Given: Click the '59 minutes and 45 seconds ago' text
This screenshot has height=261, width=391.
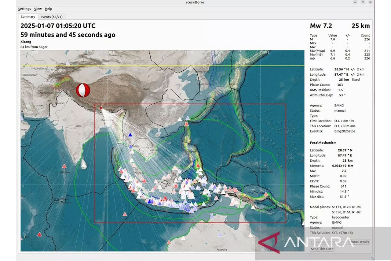Looking at the screenshot, I should click(x=68, y=35).
